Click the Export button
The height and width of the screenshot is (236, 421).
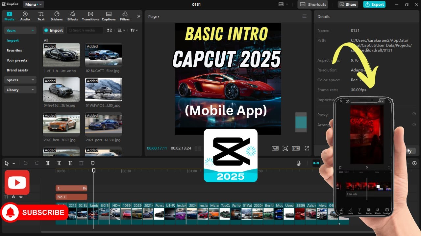(x=374, y=5)
